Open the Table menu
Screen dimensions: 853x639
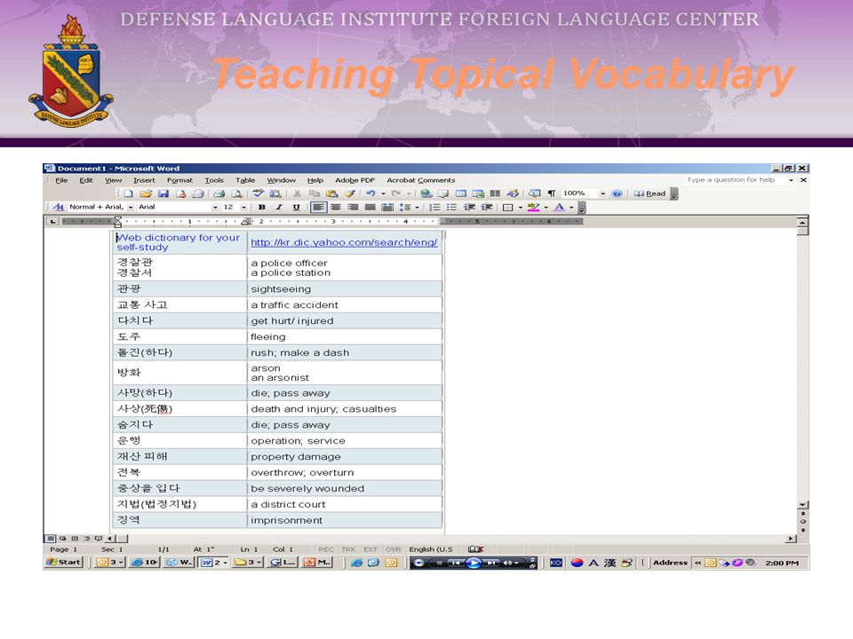245,180
